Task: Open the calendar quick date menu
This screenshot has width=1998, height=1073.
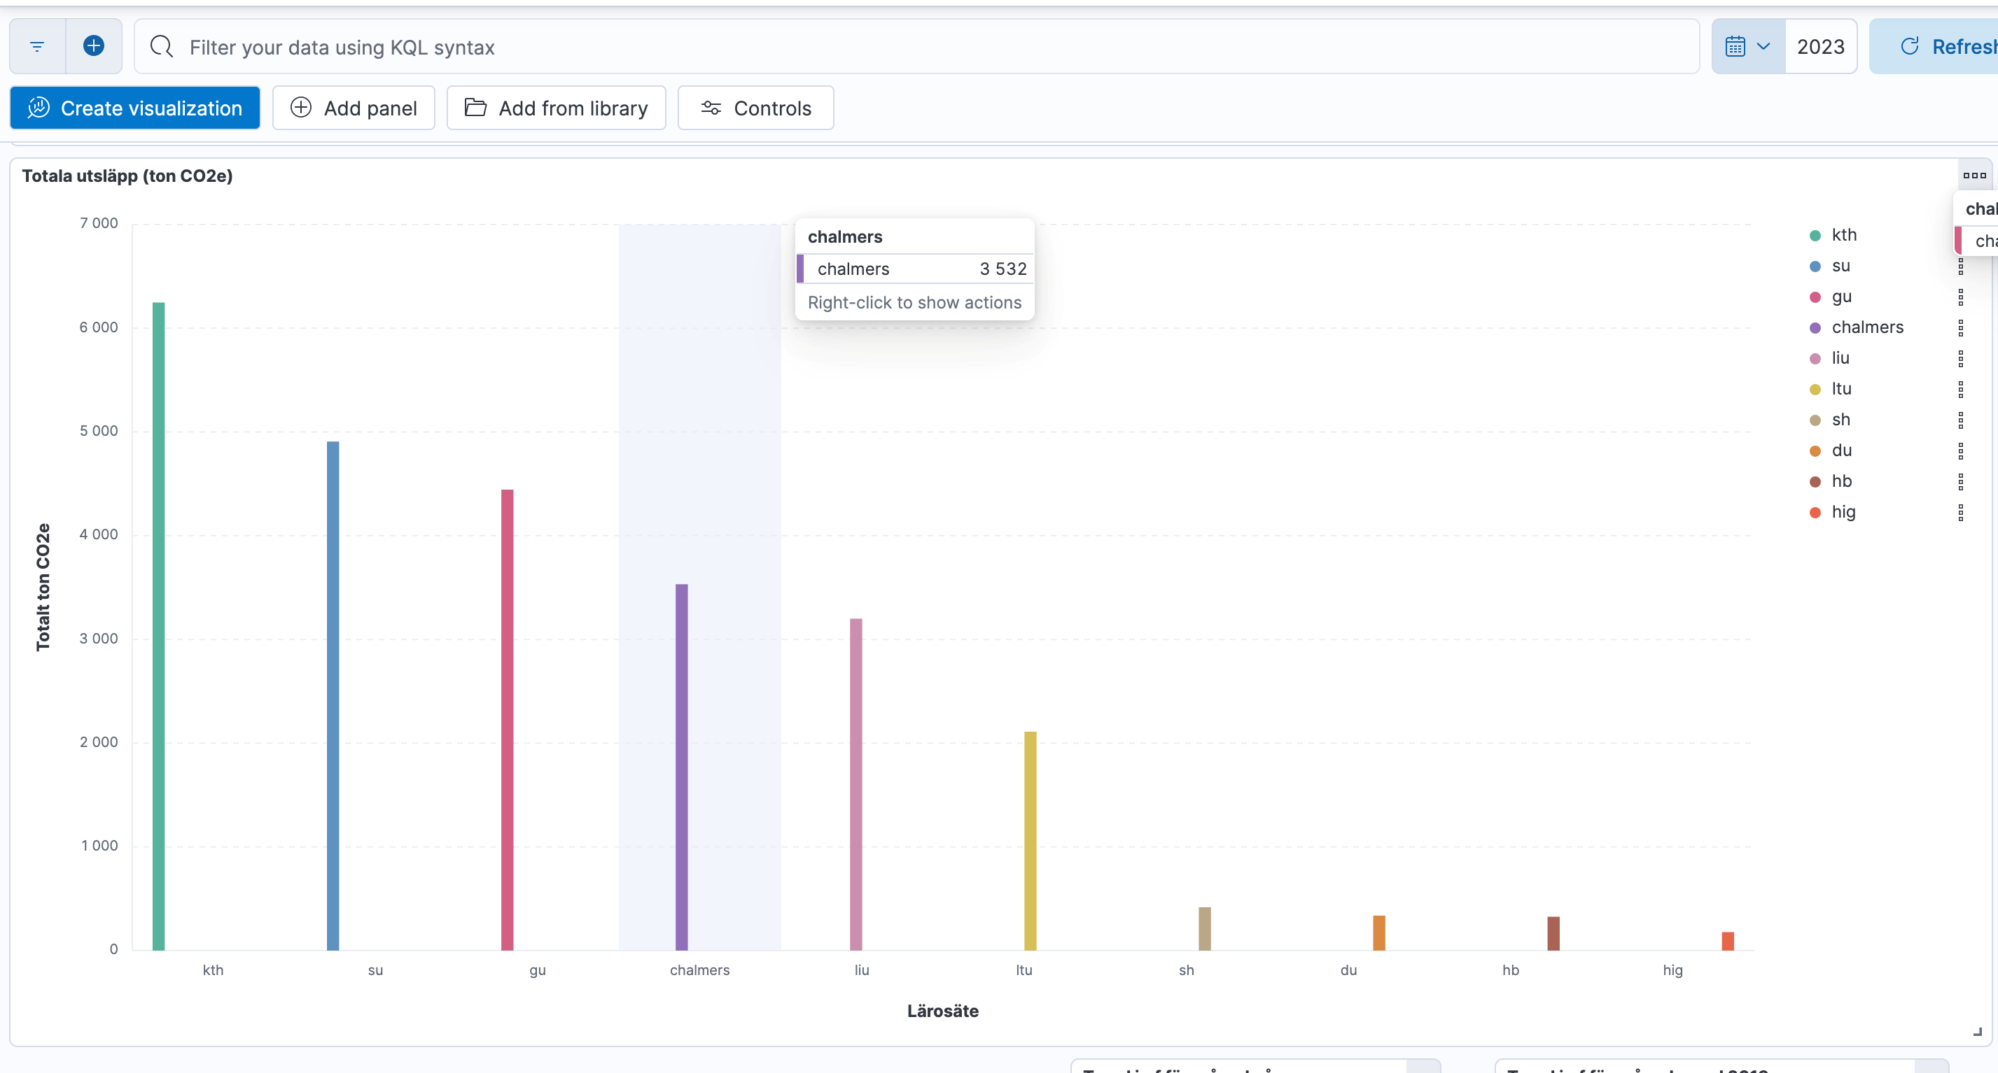Action: (x=1747, y=46)
